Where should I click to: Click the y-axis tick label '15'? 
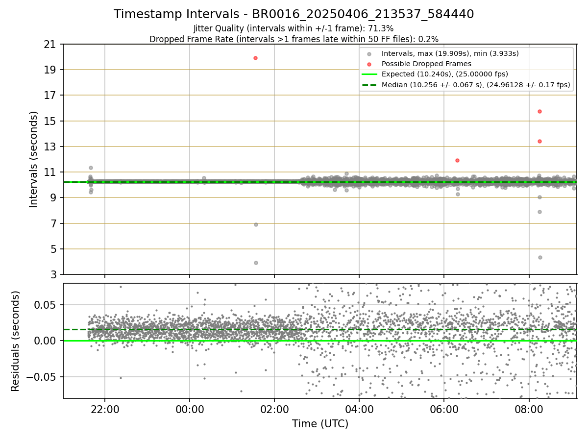point(49,121)
